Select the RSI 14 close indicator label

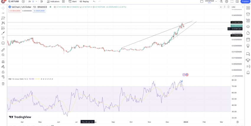[x=18, y=79]
